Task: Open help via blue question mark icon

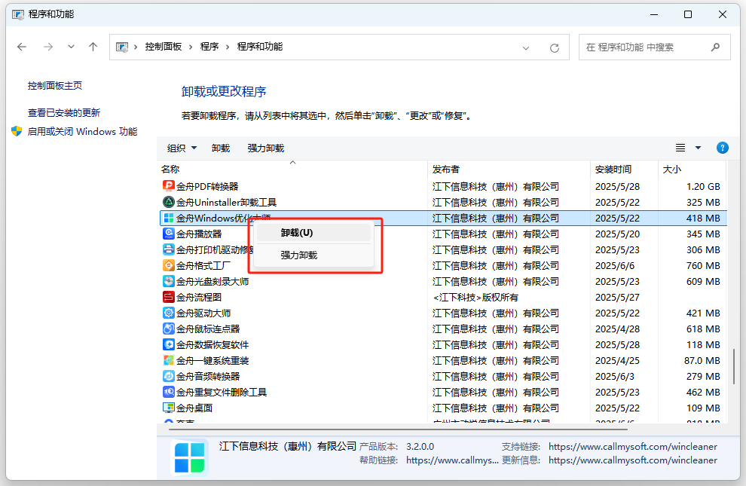Action: [722, 148]
